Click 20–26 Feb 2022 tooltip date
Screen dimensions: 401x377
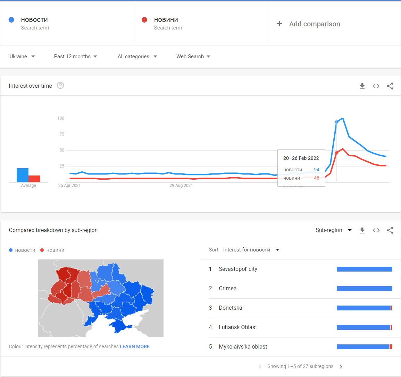301,158
